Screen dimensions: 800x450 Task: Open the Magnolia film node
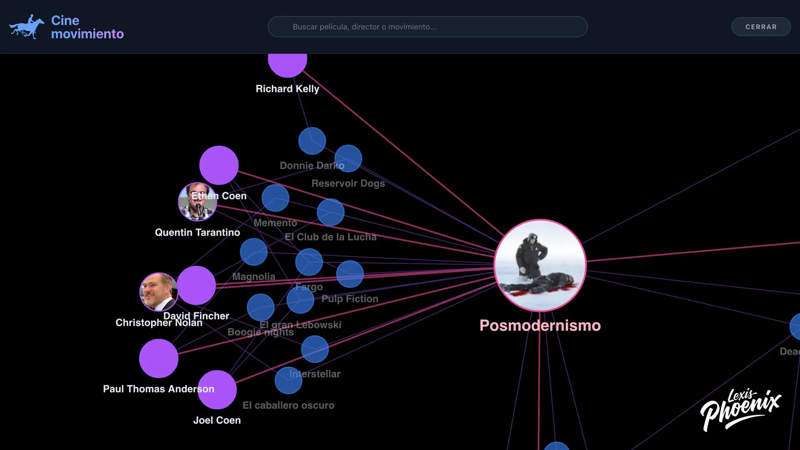(254, 252)
